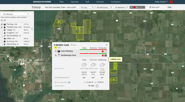Check the Tillage checkbox

[2, 30]
